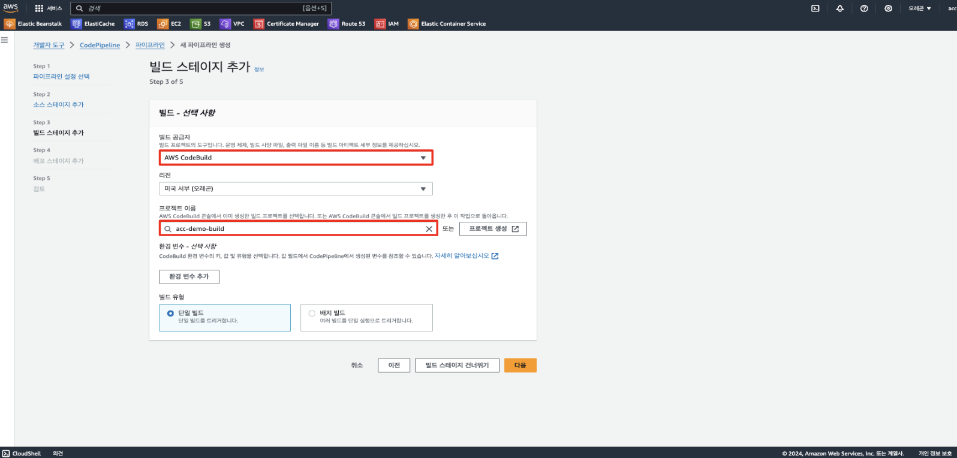Open the VPC shortcut

[232, 24]
